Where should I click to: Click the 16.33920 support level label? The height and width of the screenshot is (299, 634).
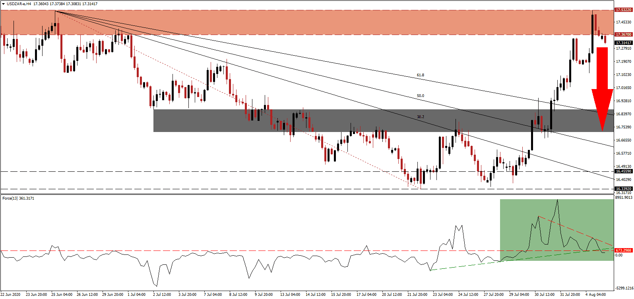point(623,189)
